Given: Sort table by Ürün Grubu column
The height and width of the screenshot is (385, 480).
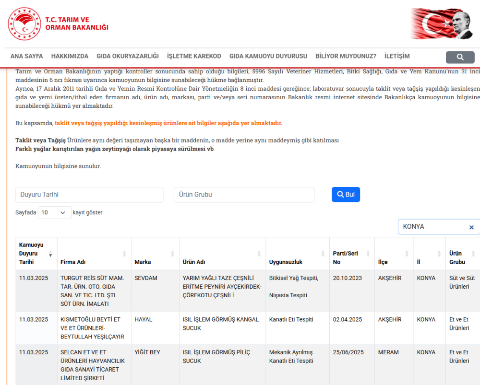Looking at the screenshot, I should (x=473, y=254).
